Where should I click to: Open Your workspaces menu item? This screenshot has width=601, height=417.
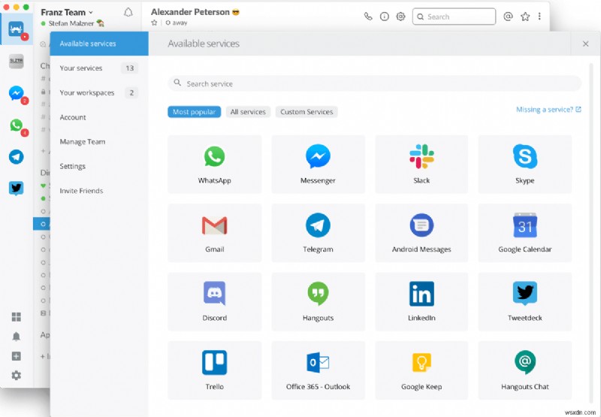(x=99, y=92)
